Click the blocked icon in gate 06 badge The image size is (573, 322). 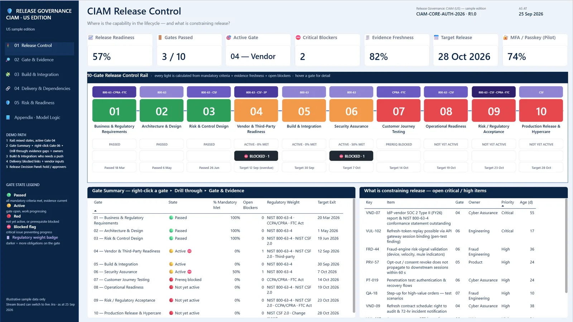pos(341,156)
